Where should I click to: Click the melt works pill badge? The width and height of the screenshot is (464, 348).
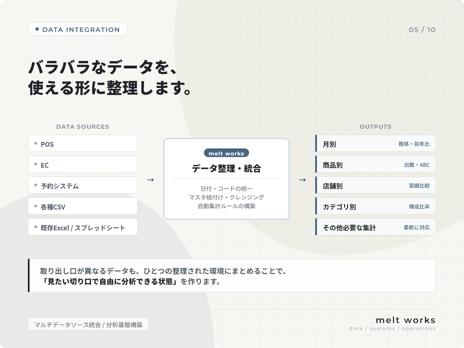coord(226,153)
